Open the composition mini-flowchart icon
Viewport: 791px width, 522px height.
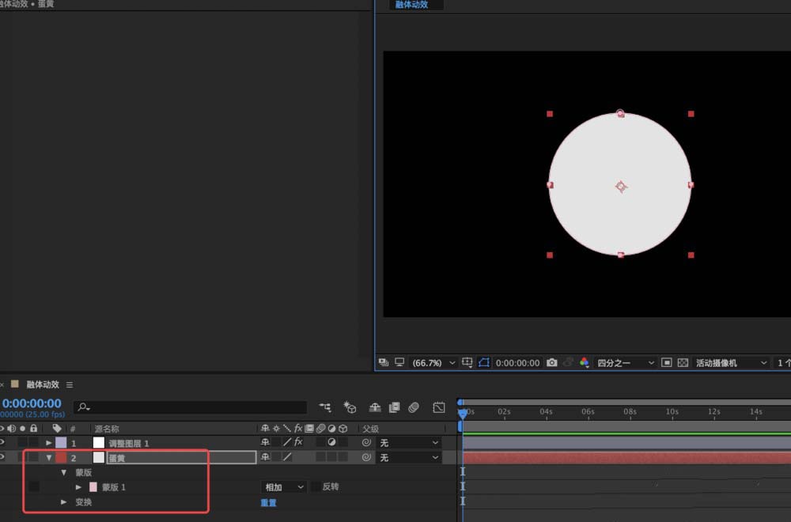click(325, 407)
